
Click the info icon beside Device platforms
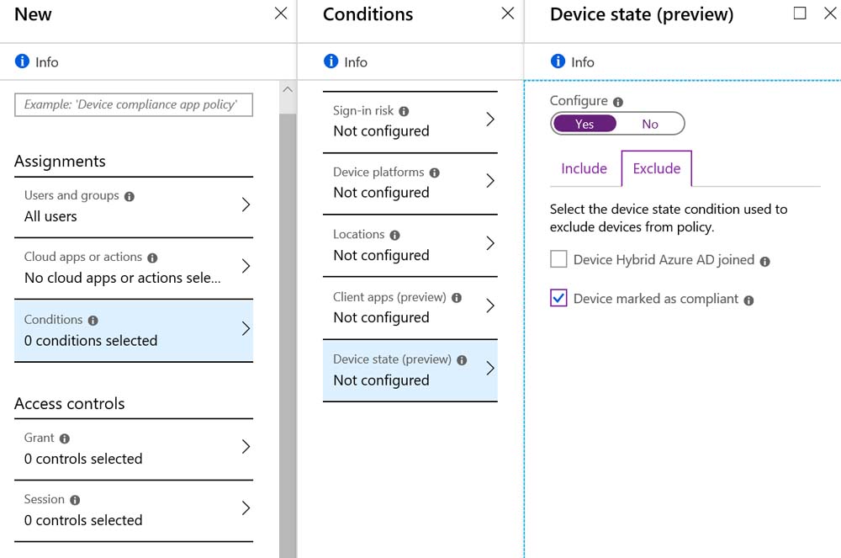tap(435, 173)
